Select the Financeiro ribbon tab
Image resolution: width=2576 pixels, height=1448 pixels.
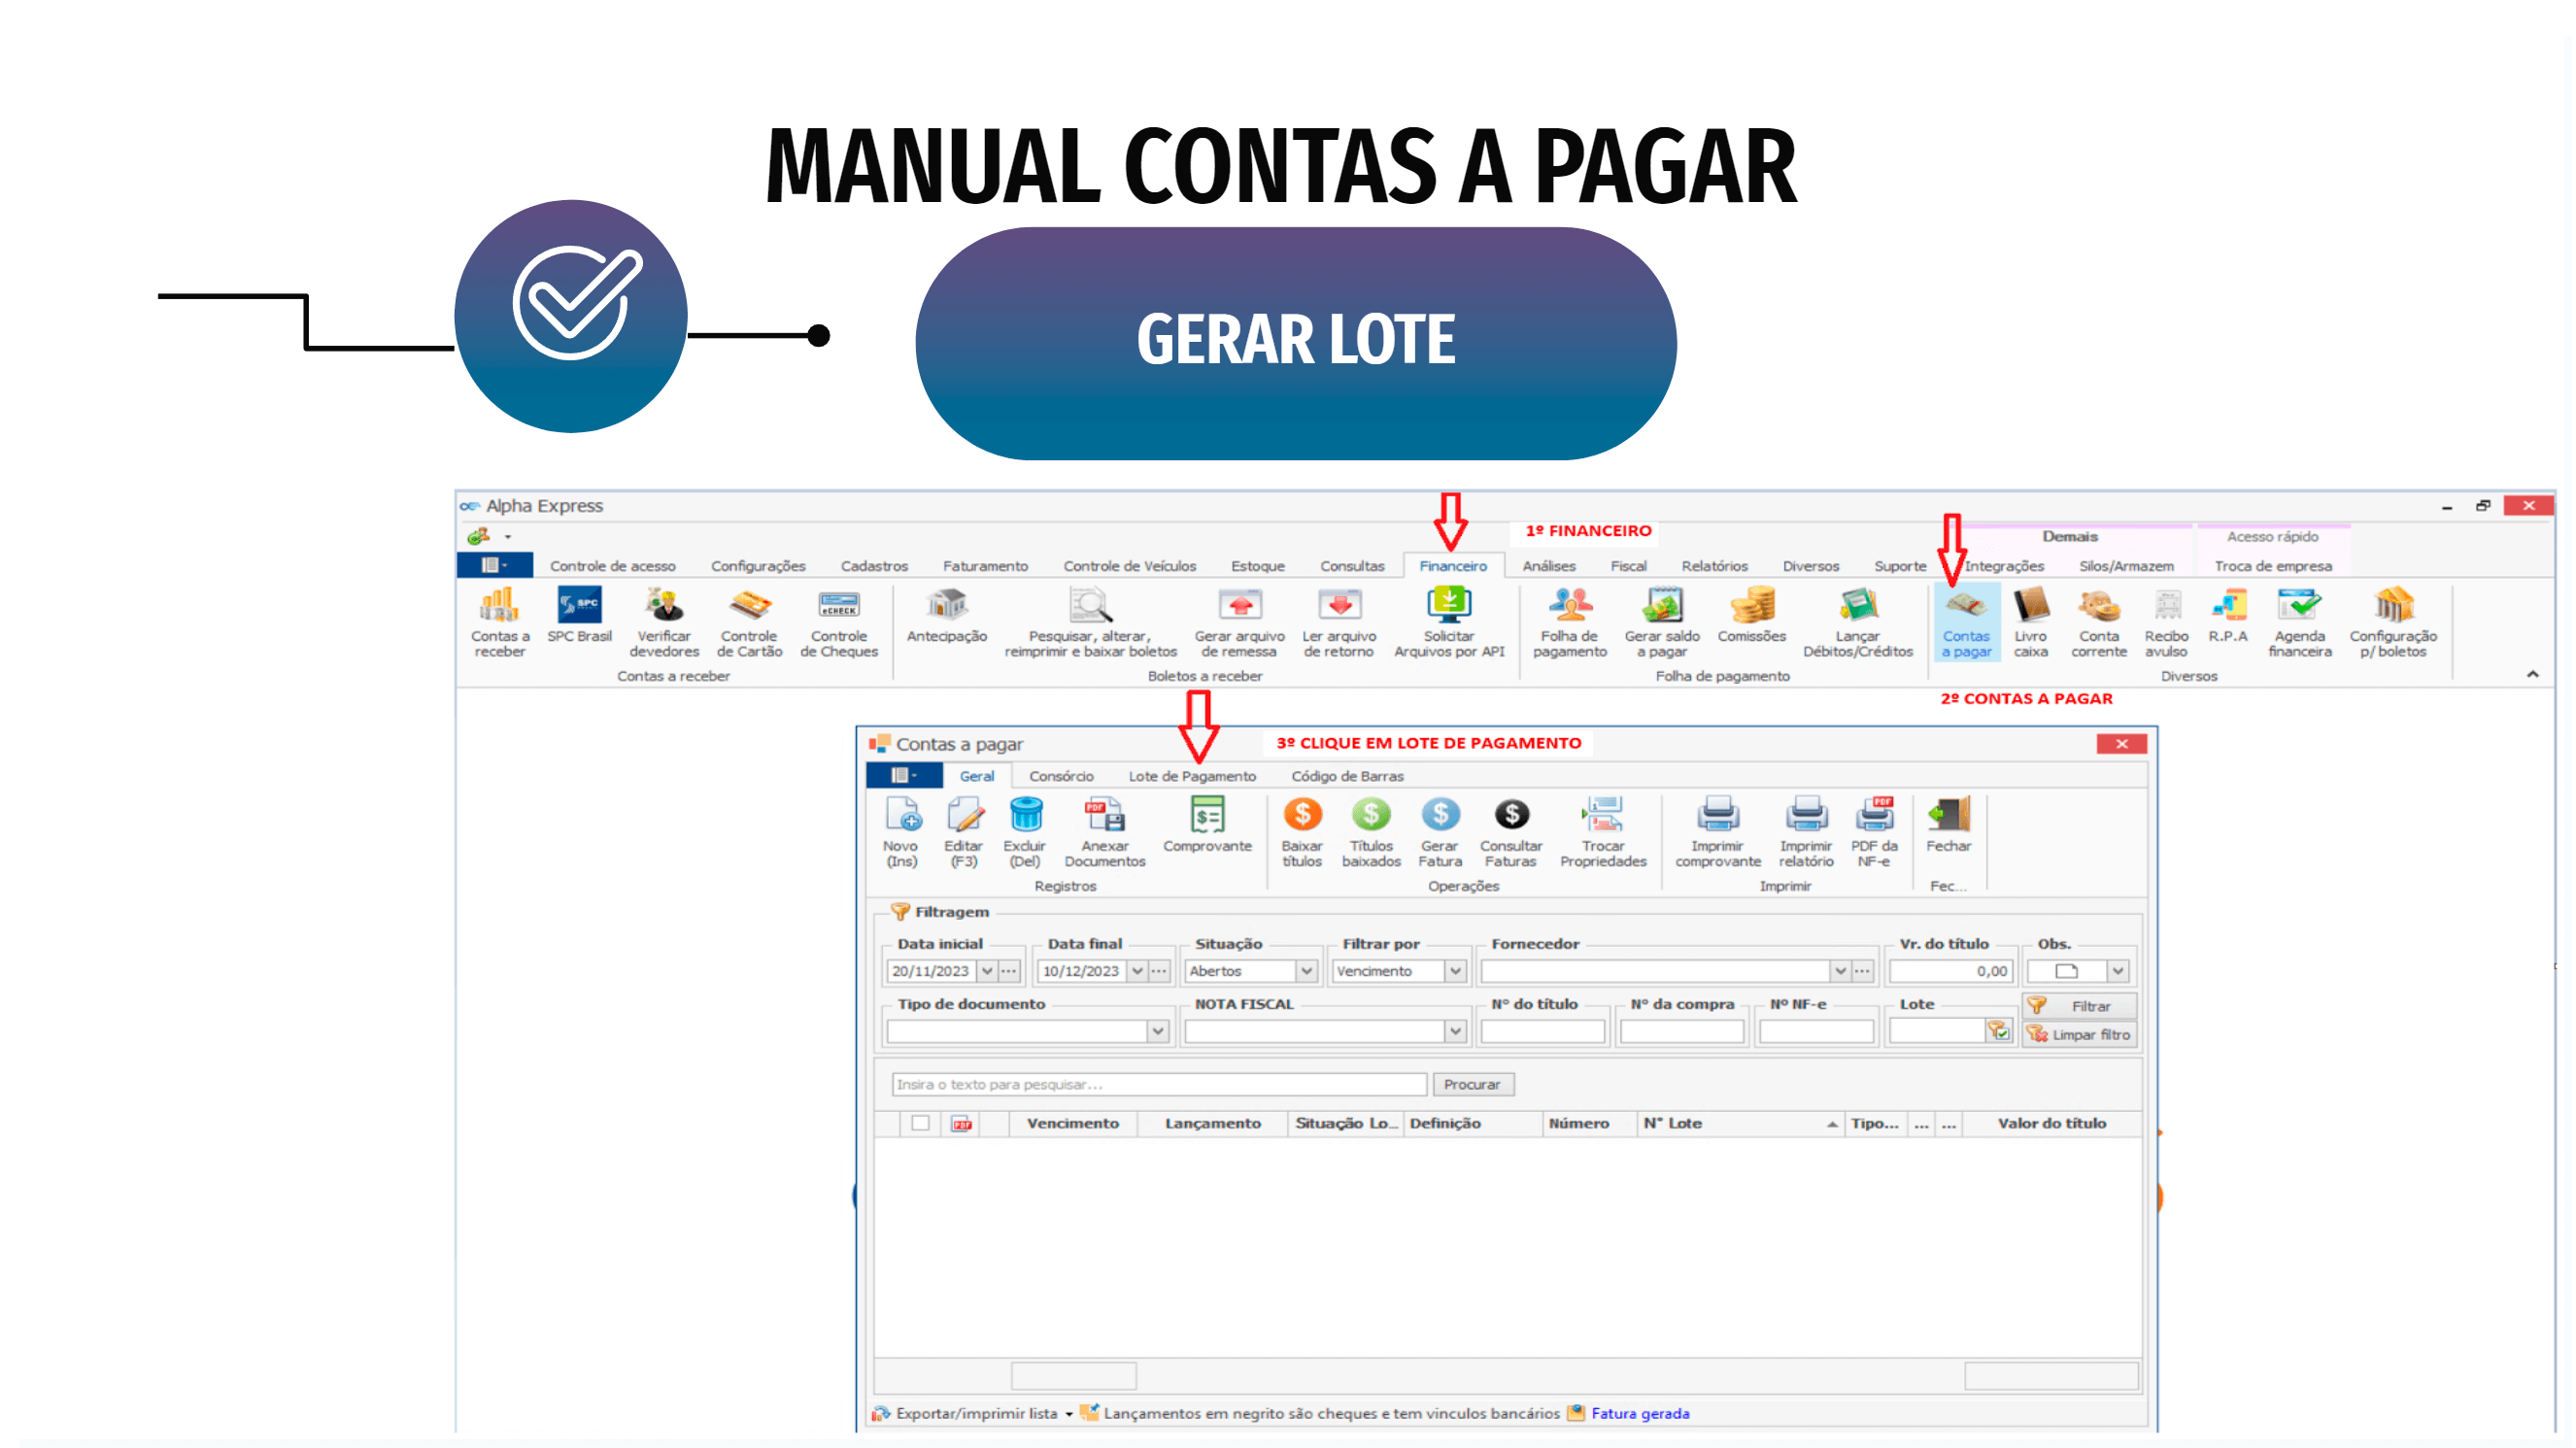pyautogui.click(x=1452, y=566)
